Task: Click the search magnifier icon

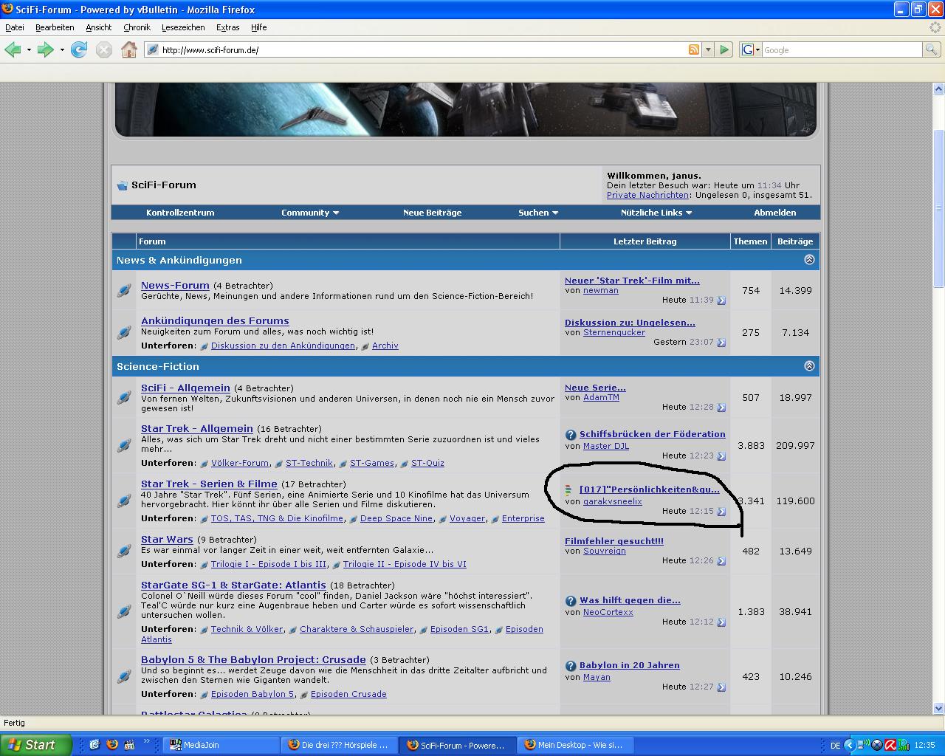Action: click(932, 49)
